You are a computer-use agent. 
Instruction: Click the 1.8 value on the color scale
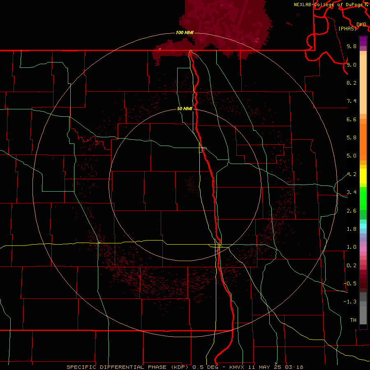pos(351,229)
